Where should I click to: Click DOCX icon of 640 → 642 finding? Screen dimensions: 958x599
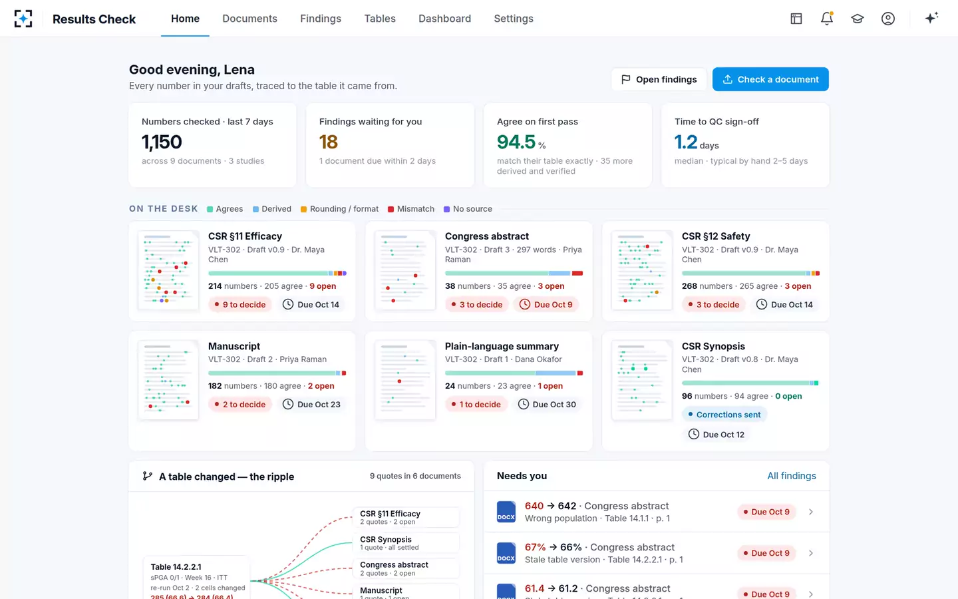pos(506,512)
